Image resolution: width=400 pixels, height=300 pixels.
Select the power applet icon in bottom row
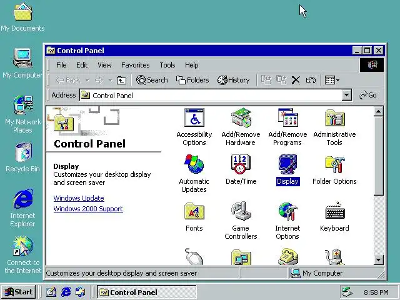(334, 257)
